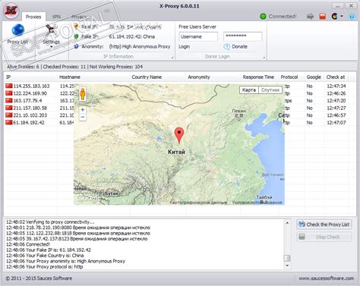Click the Fake IP shield icon
Viewport: 360px width, 286px height.
[x=76, y=36]
